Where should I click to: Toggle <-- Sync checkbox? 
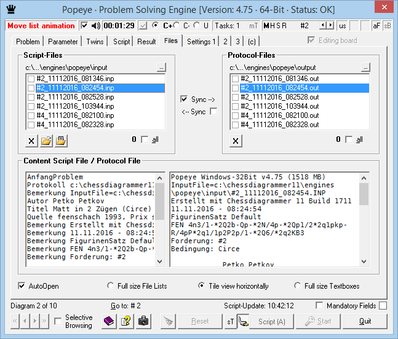tap(213, 112)
